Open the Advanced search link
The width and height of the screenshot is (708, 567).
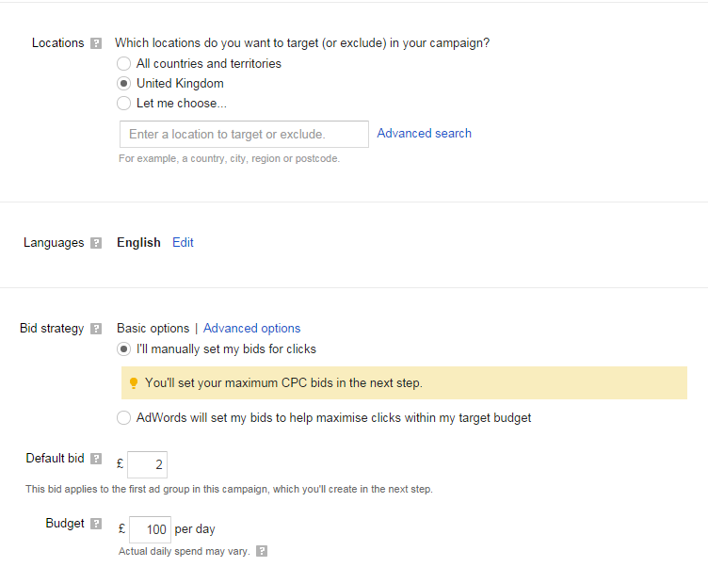[424, 134]
